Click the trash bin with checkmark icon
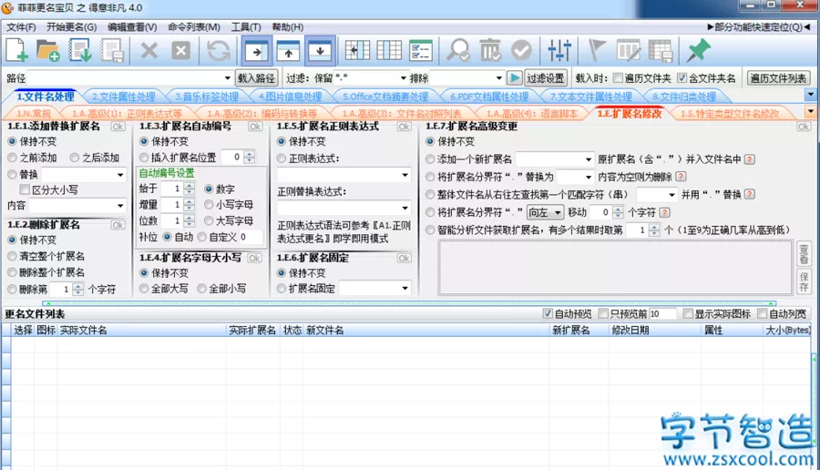820x470 pixels. point(490,51)
